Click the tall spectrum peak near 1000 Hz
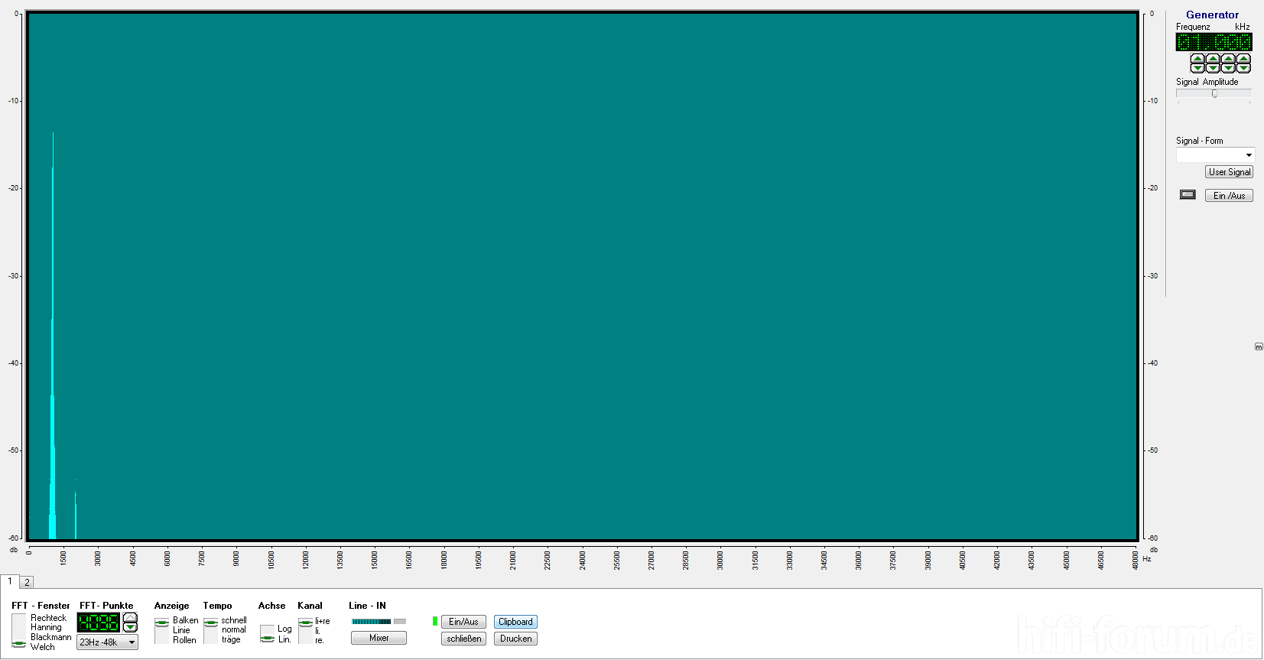The image size is (1264, 660). pos(53,336)
